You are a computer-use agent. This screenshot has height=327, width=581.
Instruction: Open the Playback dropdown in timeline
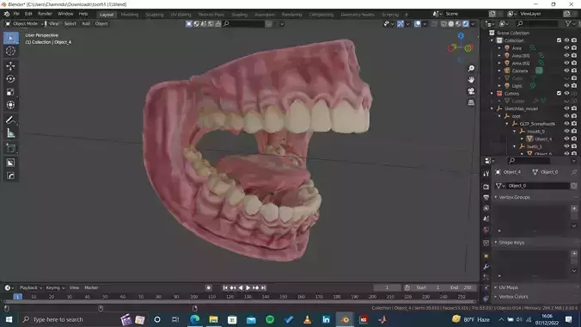pyautogui.click(x=30, y=287)
